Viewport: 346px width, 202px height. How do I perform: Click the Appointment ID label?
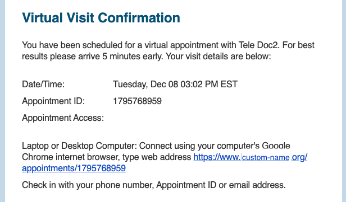pyautogui.click(x=53, y=101)
